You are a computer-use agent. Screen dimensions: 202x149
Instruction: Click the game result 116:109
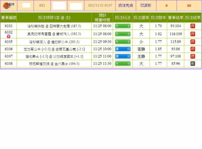click(176, 34)
